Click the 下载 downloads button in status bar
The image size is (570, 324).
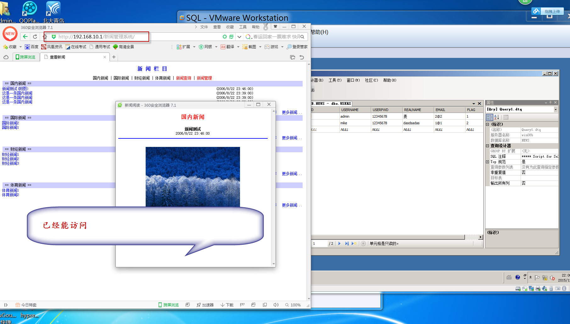(x=227, y=305)
